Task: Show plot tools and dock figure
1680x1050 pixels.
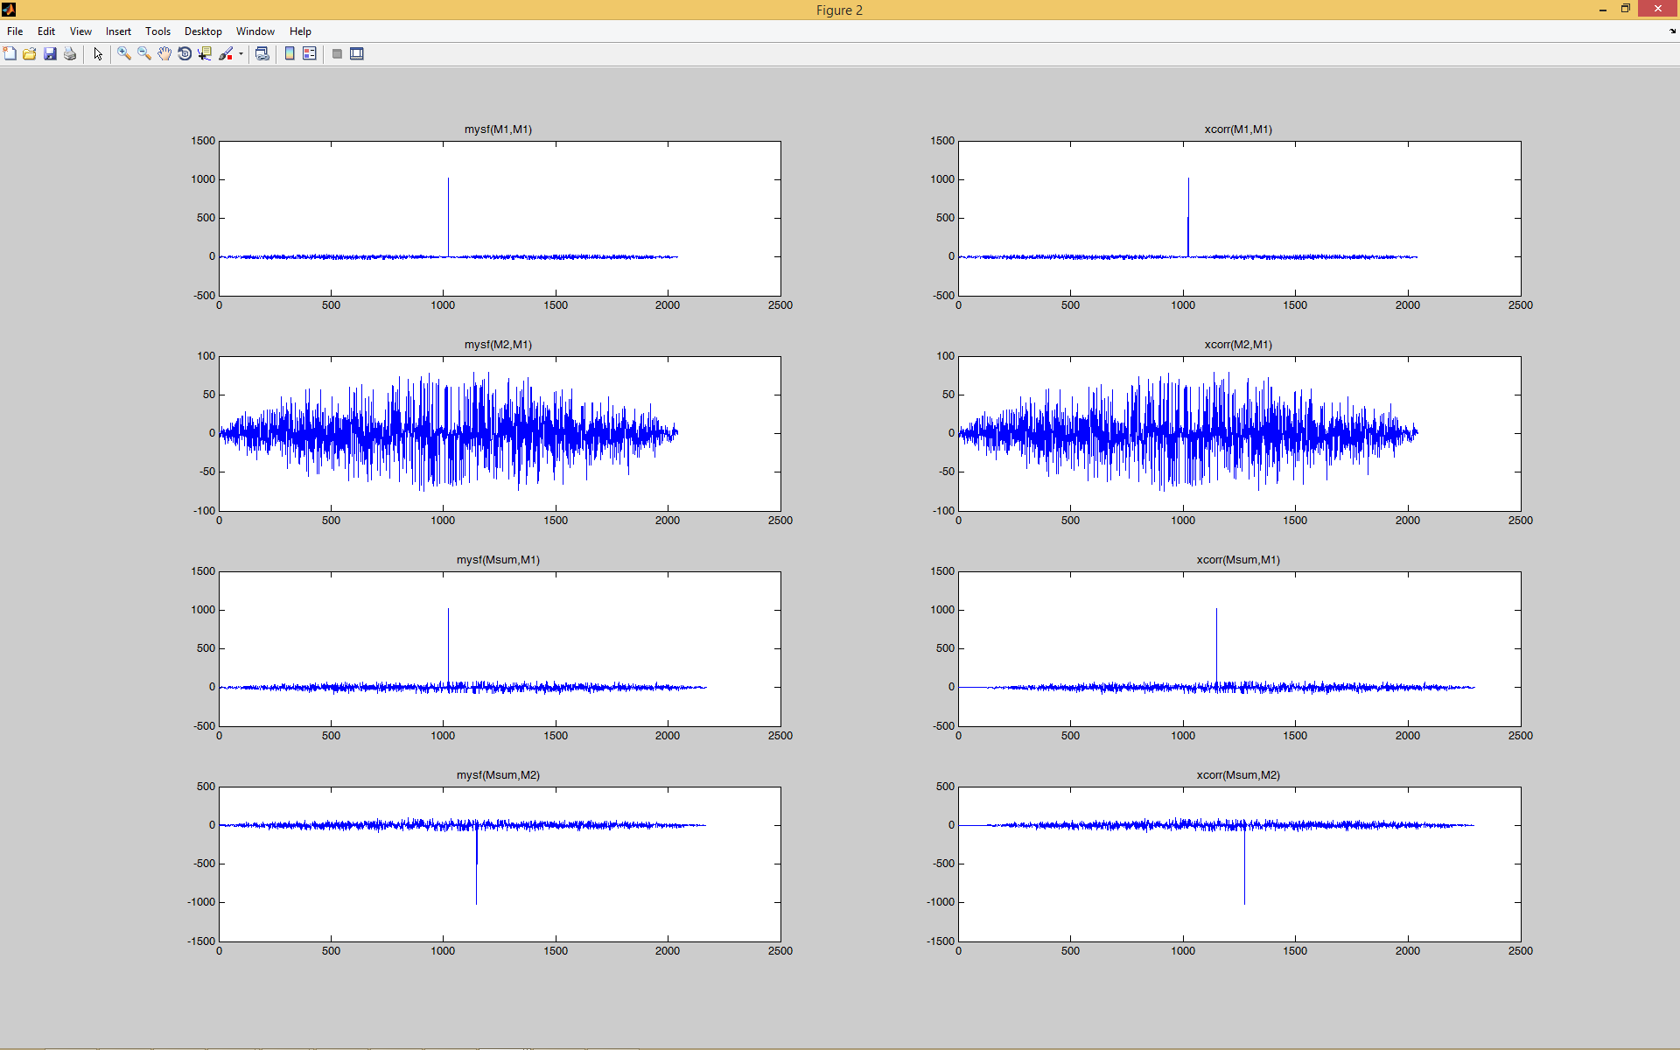Action: click(x=357, y=54)
